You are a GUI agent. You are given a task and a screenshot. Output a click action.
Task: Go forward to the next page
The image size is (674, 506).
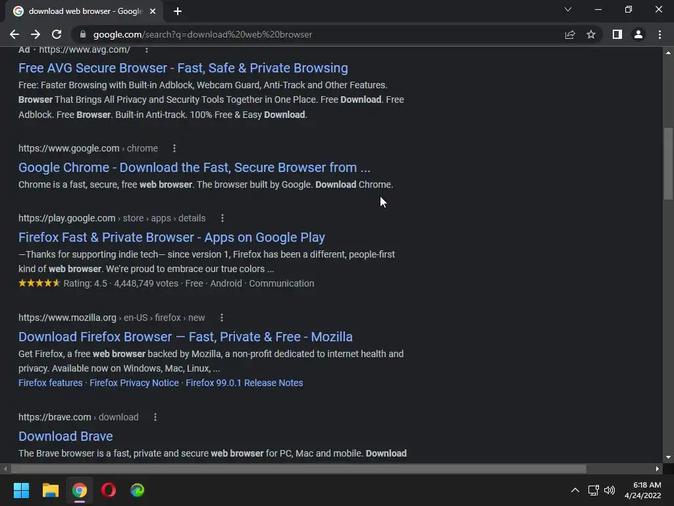tap(36, 34)
